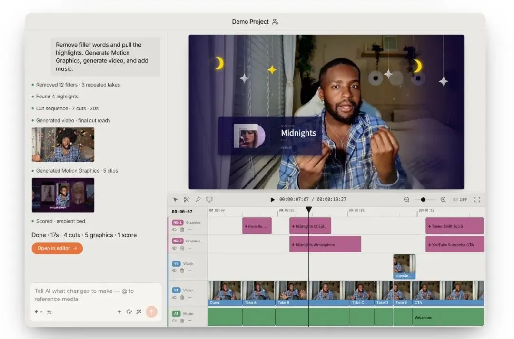The width and height of the screenshot is (514, 339).
Task: Select the Take E video clip
Action: (403, 293)
